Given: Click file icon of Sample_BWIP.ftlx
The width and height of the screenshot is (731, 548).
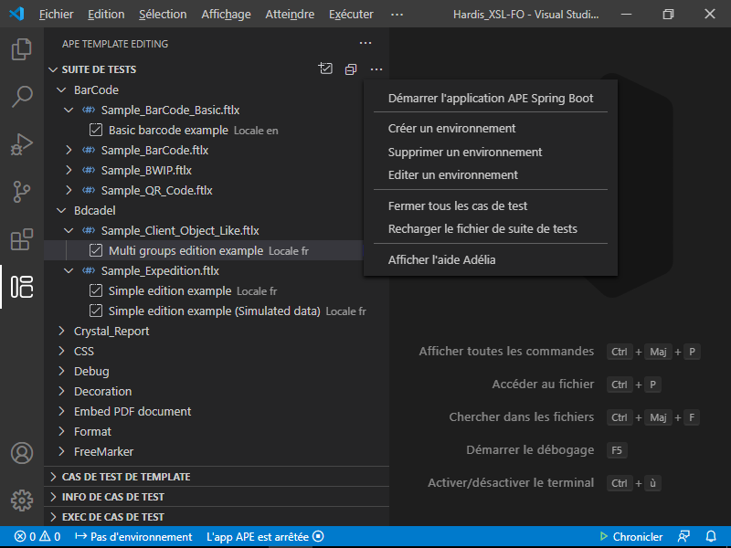Looking at the screenshot, I should (x=89, y=170).
